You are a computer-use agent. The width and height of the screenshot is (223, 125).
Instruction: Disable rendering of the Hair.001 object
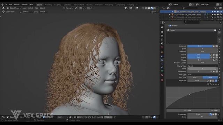(x=221, y=11)
